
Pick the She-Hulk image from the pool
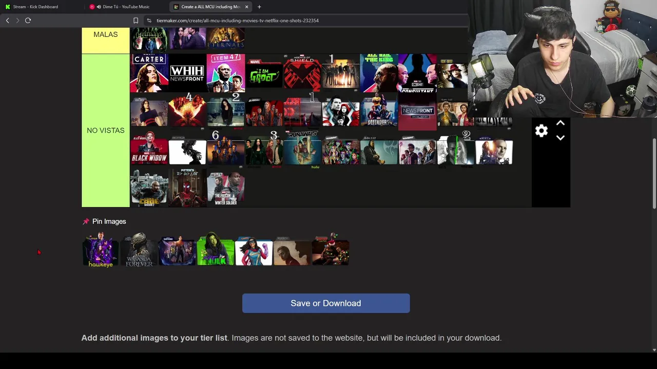216,250
